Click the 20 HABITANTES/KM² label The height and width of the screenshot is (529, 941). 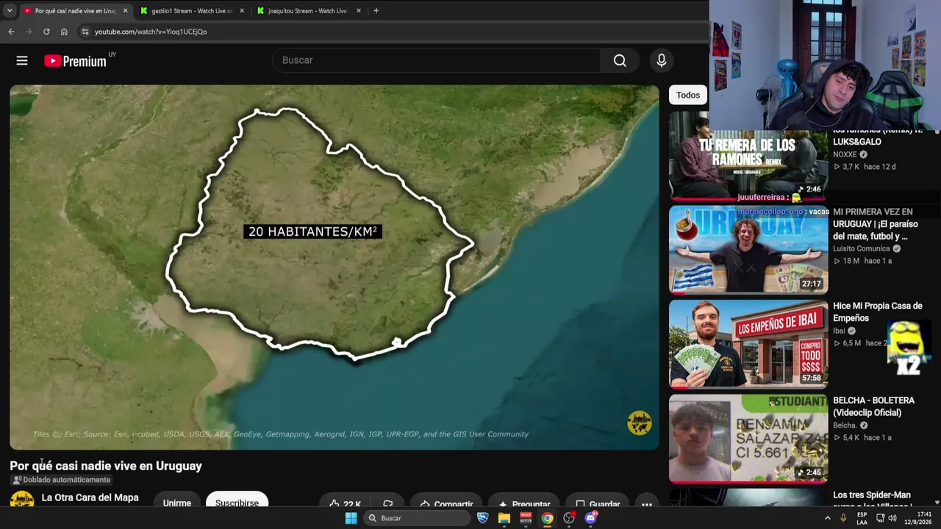pos(312,231)
